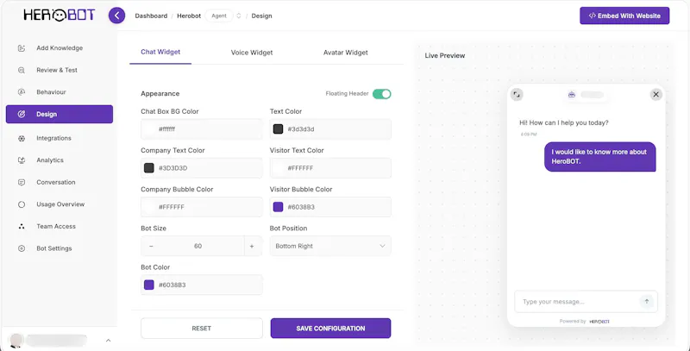This screenshot has width=690, height=351.
Task: Click the Embed With Website button
Action: [x=624, y=16]
